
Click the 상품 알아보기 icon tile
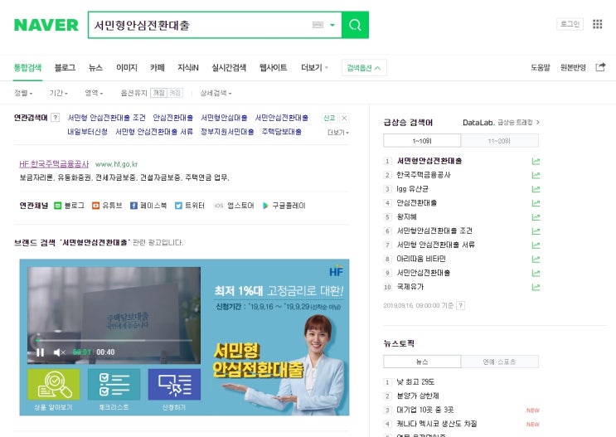tap(53, 384)
